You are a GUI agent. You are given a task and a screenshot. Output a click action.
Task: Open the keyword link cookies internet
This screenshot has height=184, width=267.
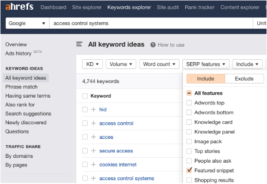118,165
